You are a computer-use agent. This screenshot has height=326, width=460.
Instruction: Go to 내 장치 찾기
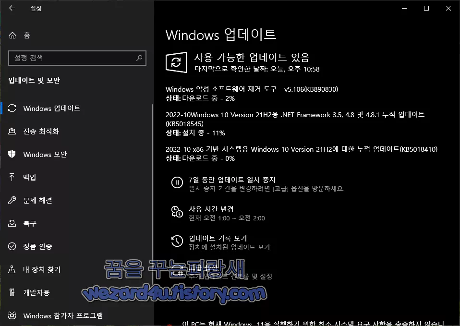(42, 269)
